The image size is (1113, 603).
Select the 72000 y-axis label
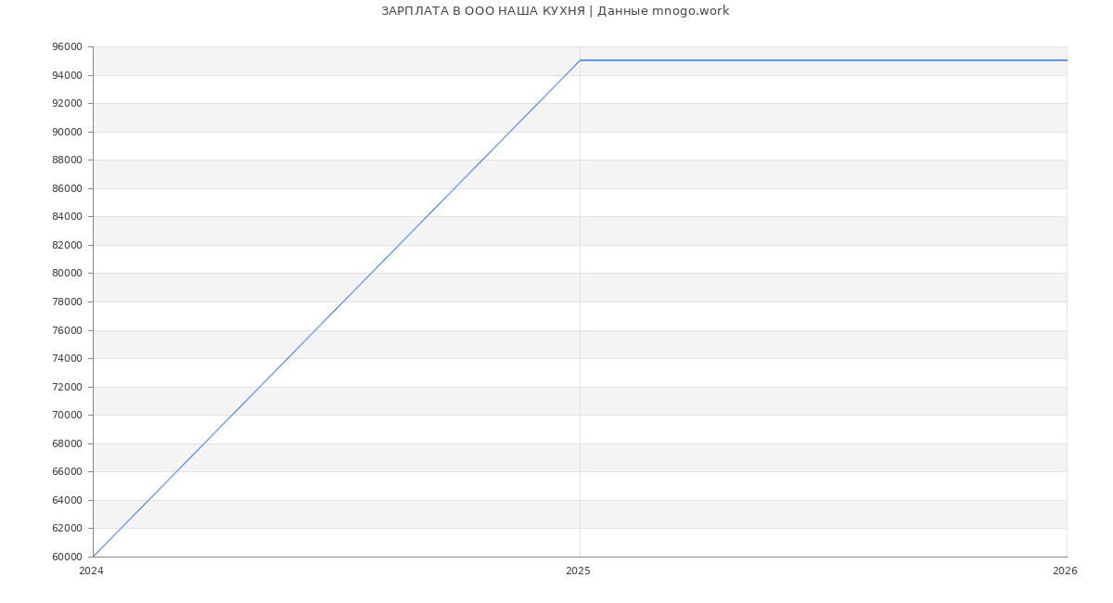[67, 387]
